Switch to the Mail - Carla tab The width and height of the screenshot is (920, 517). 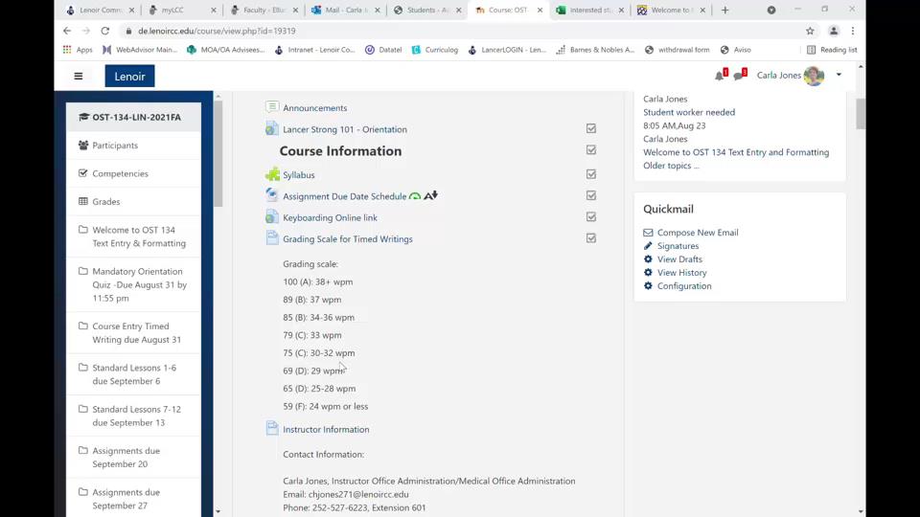[346, 10]
